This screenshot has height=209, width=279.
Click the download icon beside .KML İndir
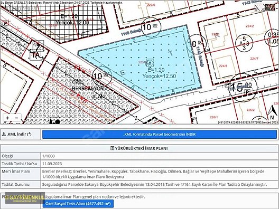pyautogui.click(x=4, y=134)
